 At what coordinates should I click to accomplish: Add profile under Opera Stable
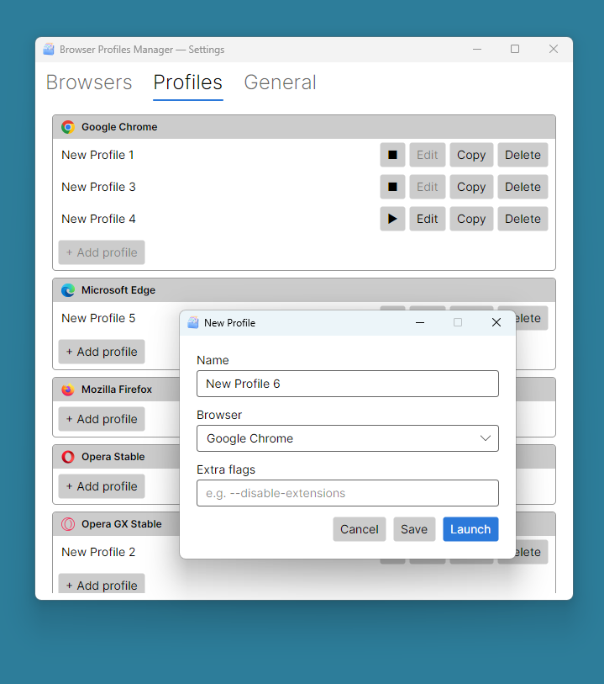[102, 486]
